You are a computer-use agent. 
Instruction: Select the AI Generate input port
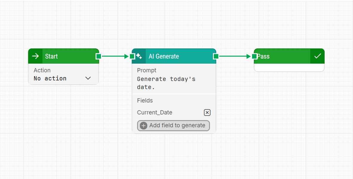(x=132, y=56)
